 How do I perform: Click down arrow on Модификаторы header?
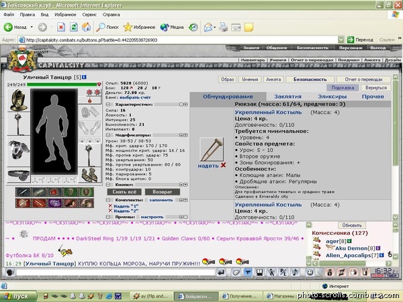[x=185, y=135]
